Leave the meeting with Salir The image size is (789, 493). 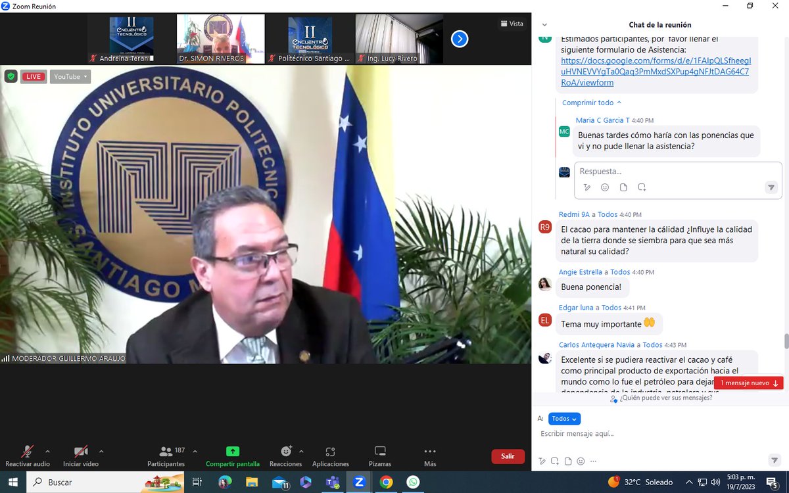(508, 456)
